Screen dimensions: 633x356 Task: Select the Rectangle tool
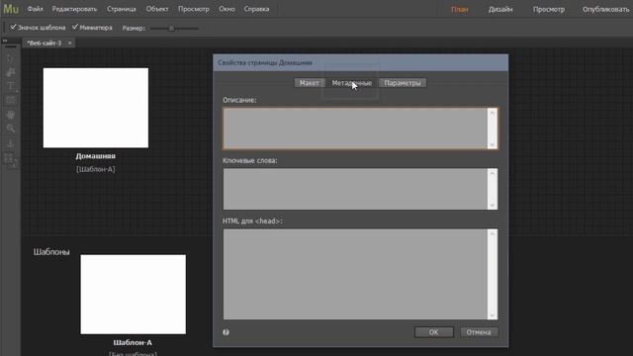(x=11, y=100)
